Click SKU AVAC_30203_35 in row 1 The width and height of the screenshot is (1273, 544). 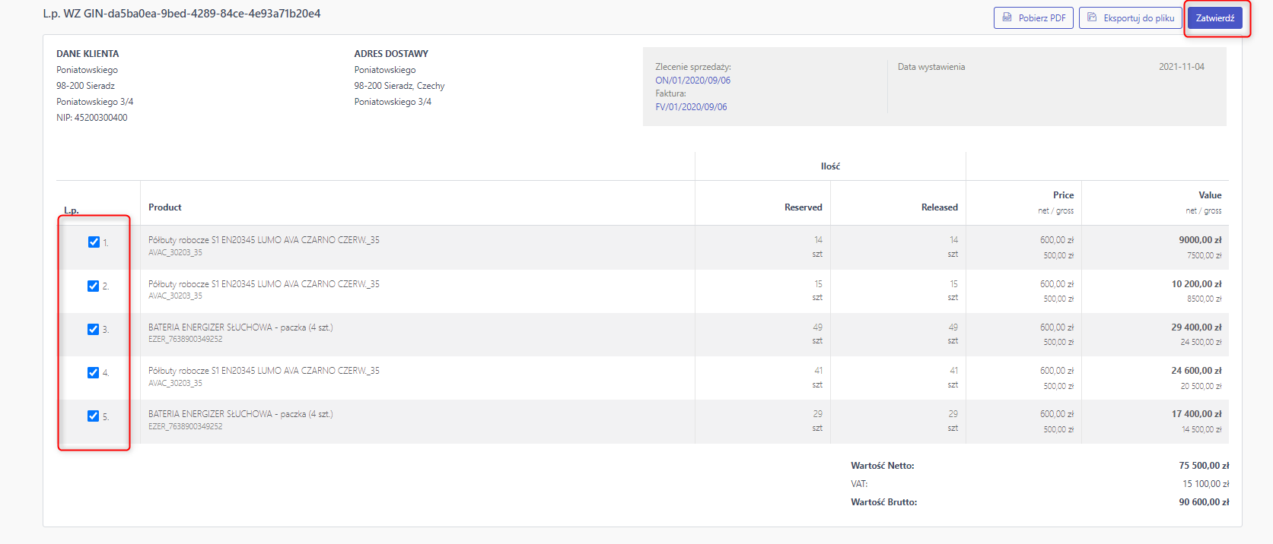175,253
